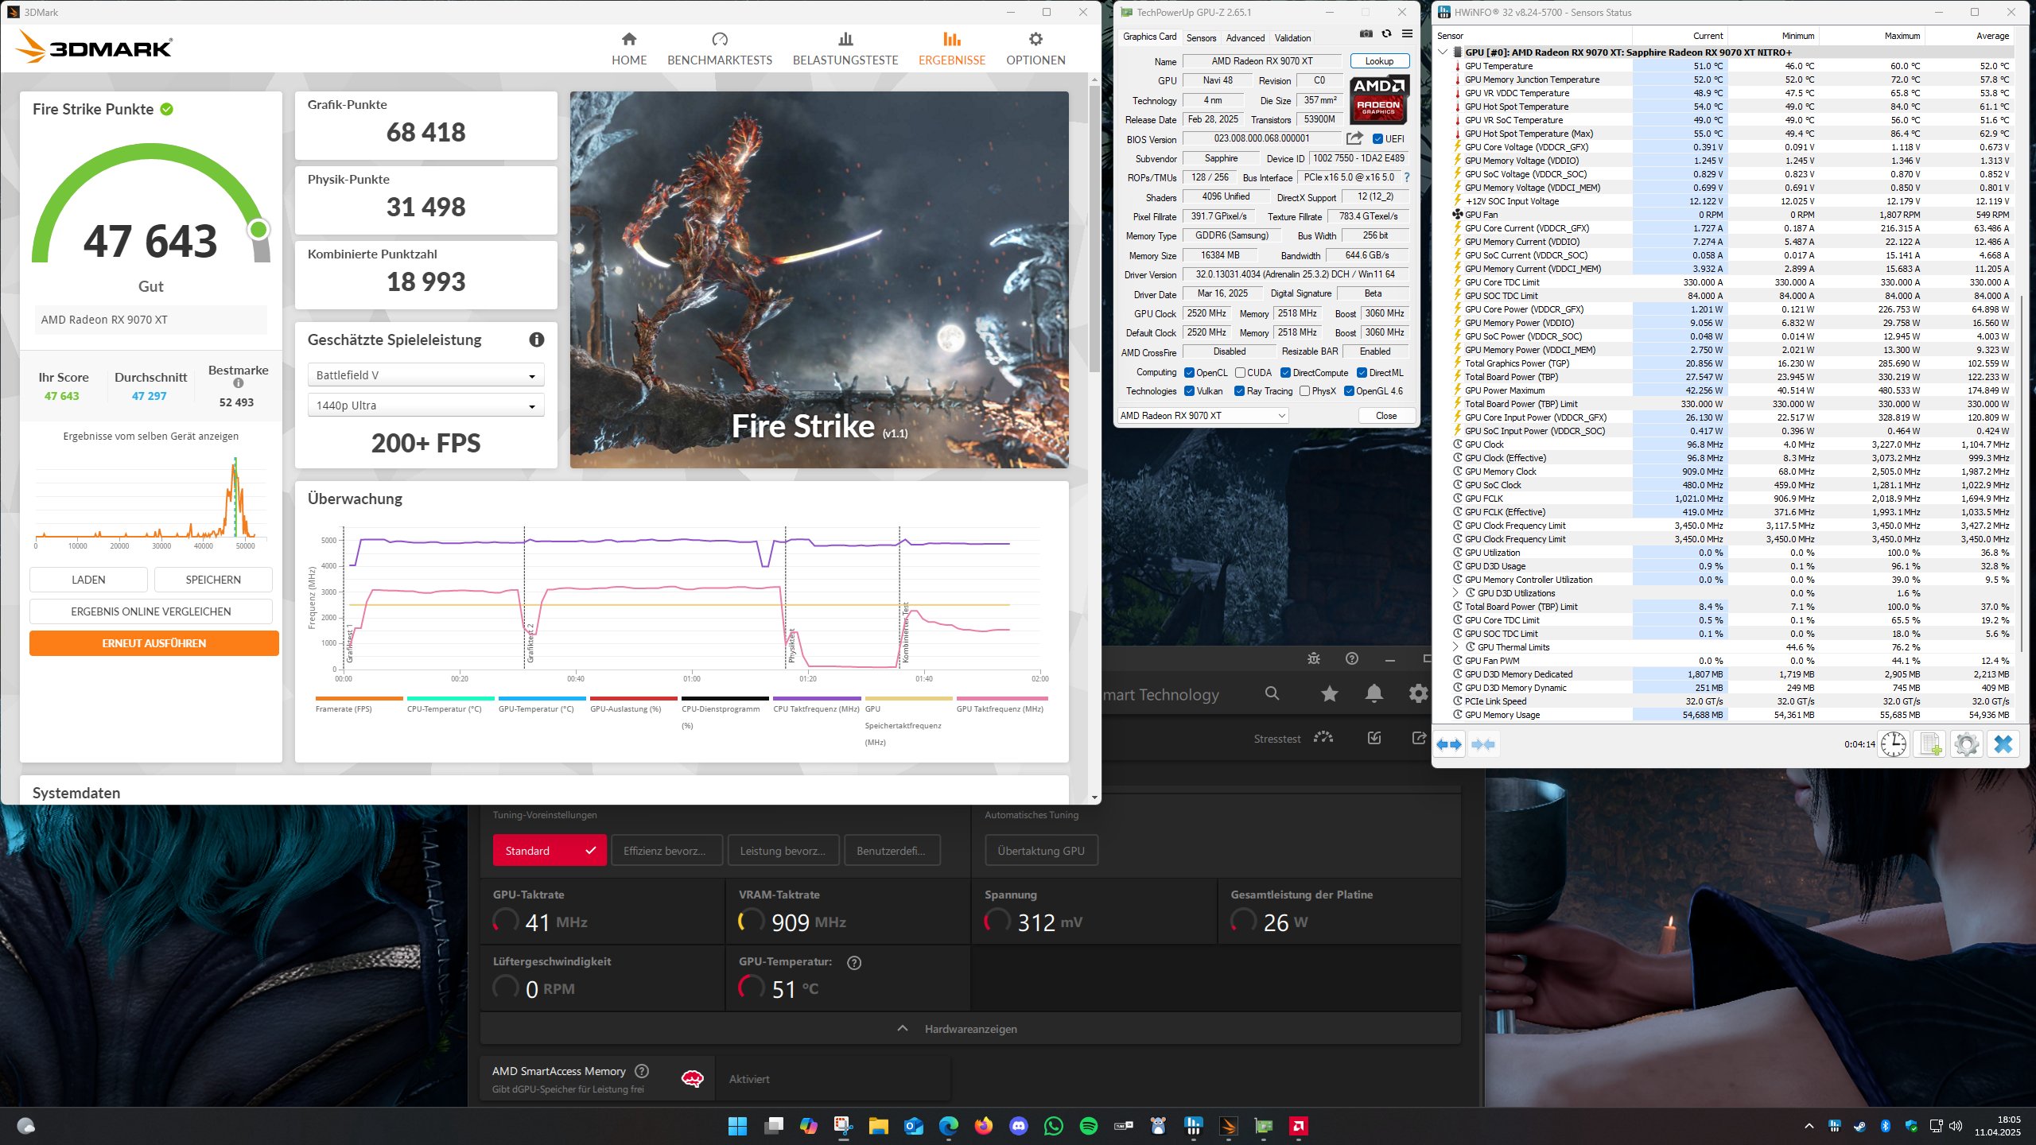Click the AMD Software notifications bell icon
The width and height of the screenshot is (2036, 1145).
(1374, 694)
